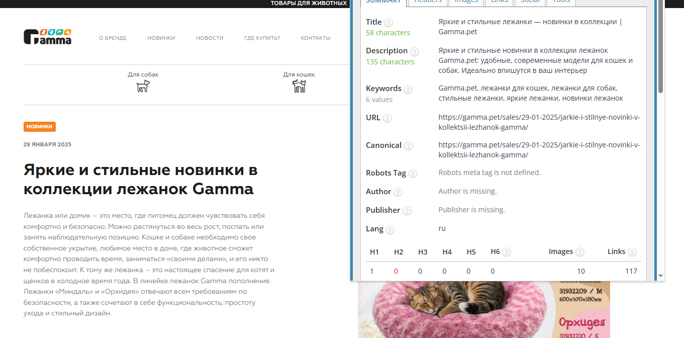Image resolution: width=684 pixels, height=338 pixels.
Task: Click the help icon next to Lang
Action: pyautogui.click(x=390, y=230)
